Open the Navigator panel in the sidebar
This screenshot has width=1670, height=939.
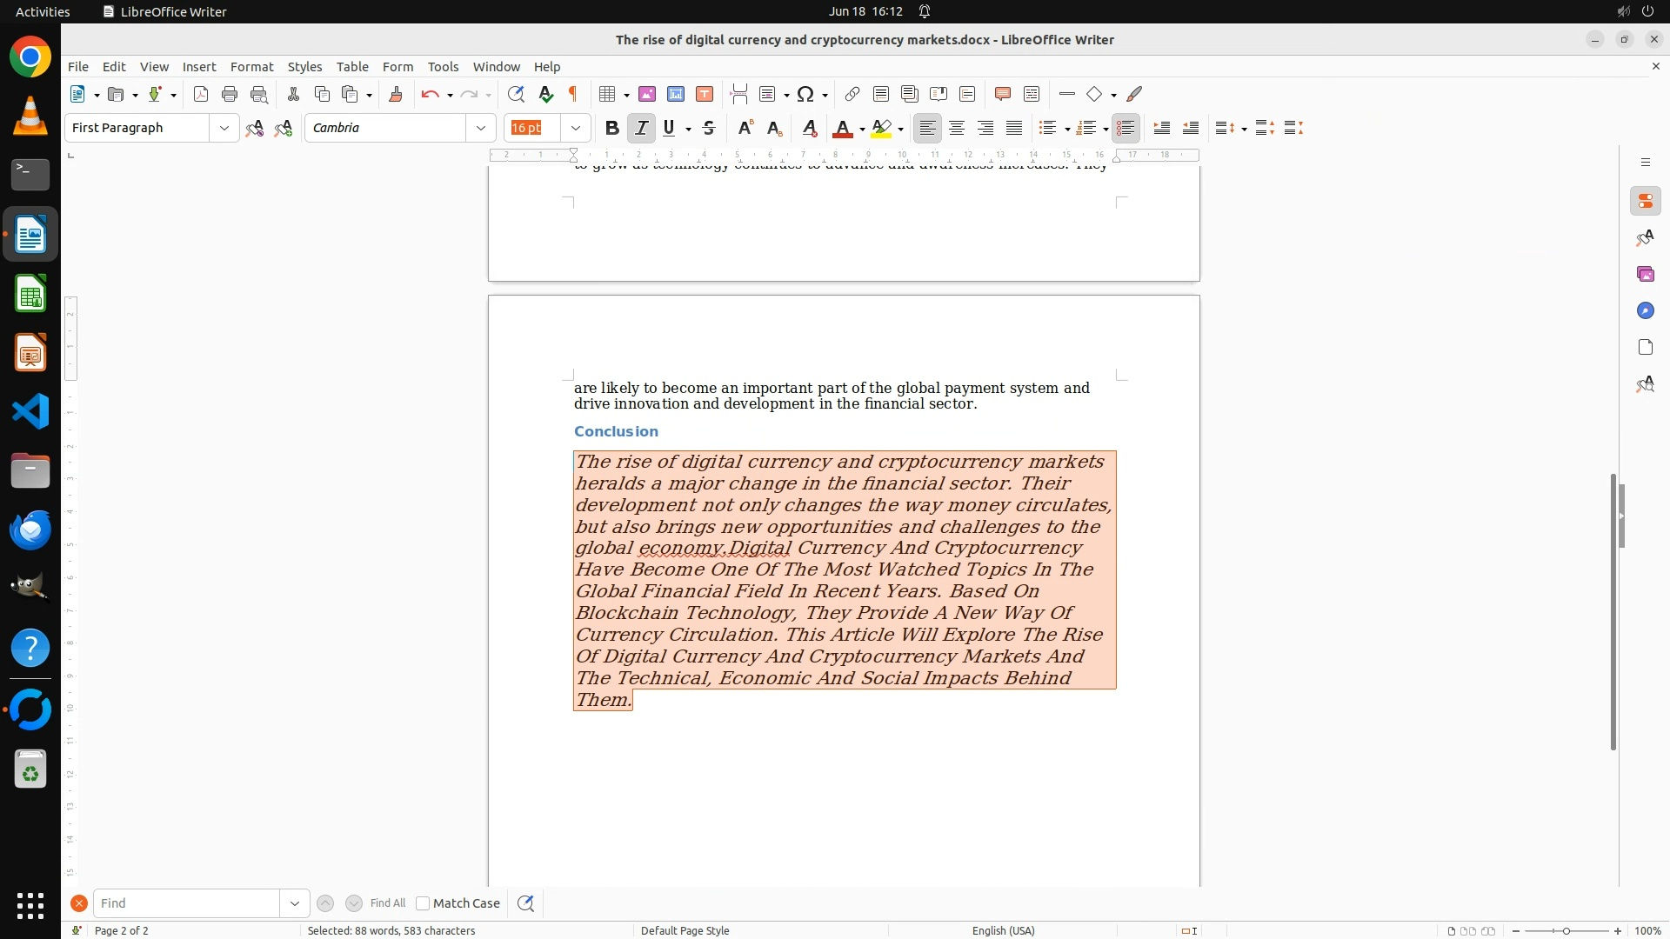tap(1645, 310)
